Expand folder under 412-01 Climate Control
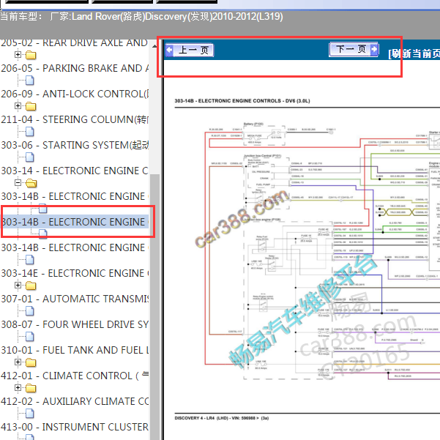The width and height of the screenshot is (440, 440). 18,387
